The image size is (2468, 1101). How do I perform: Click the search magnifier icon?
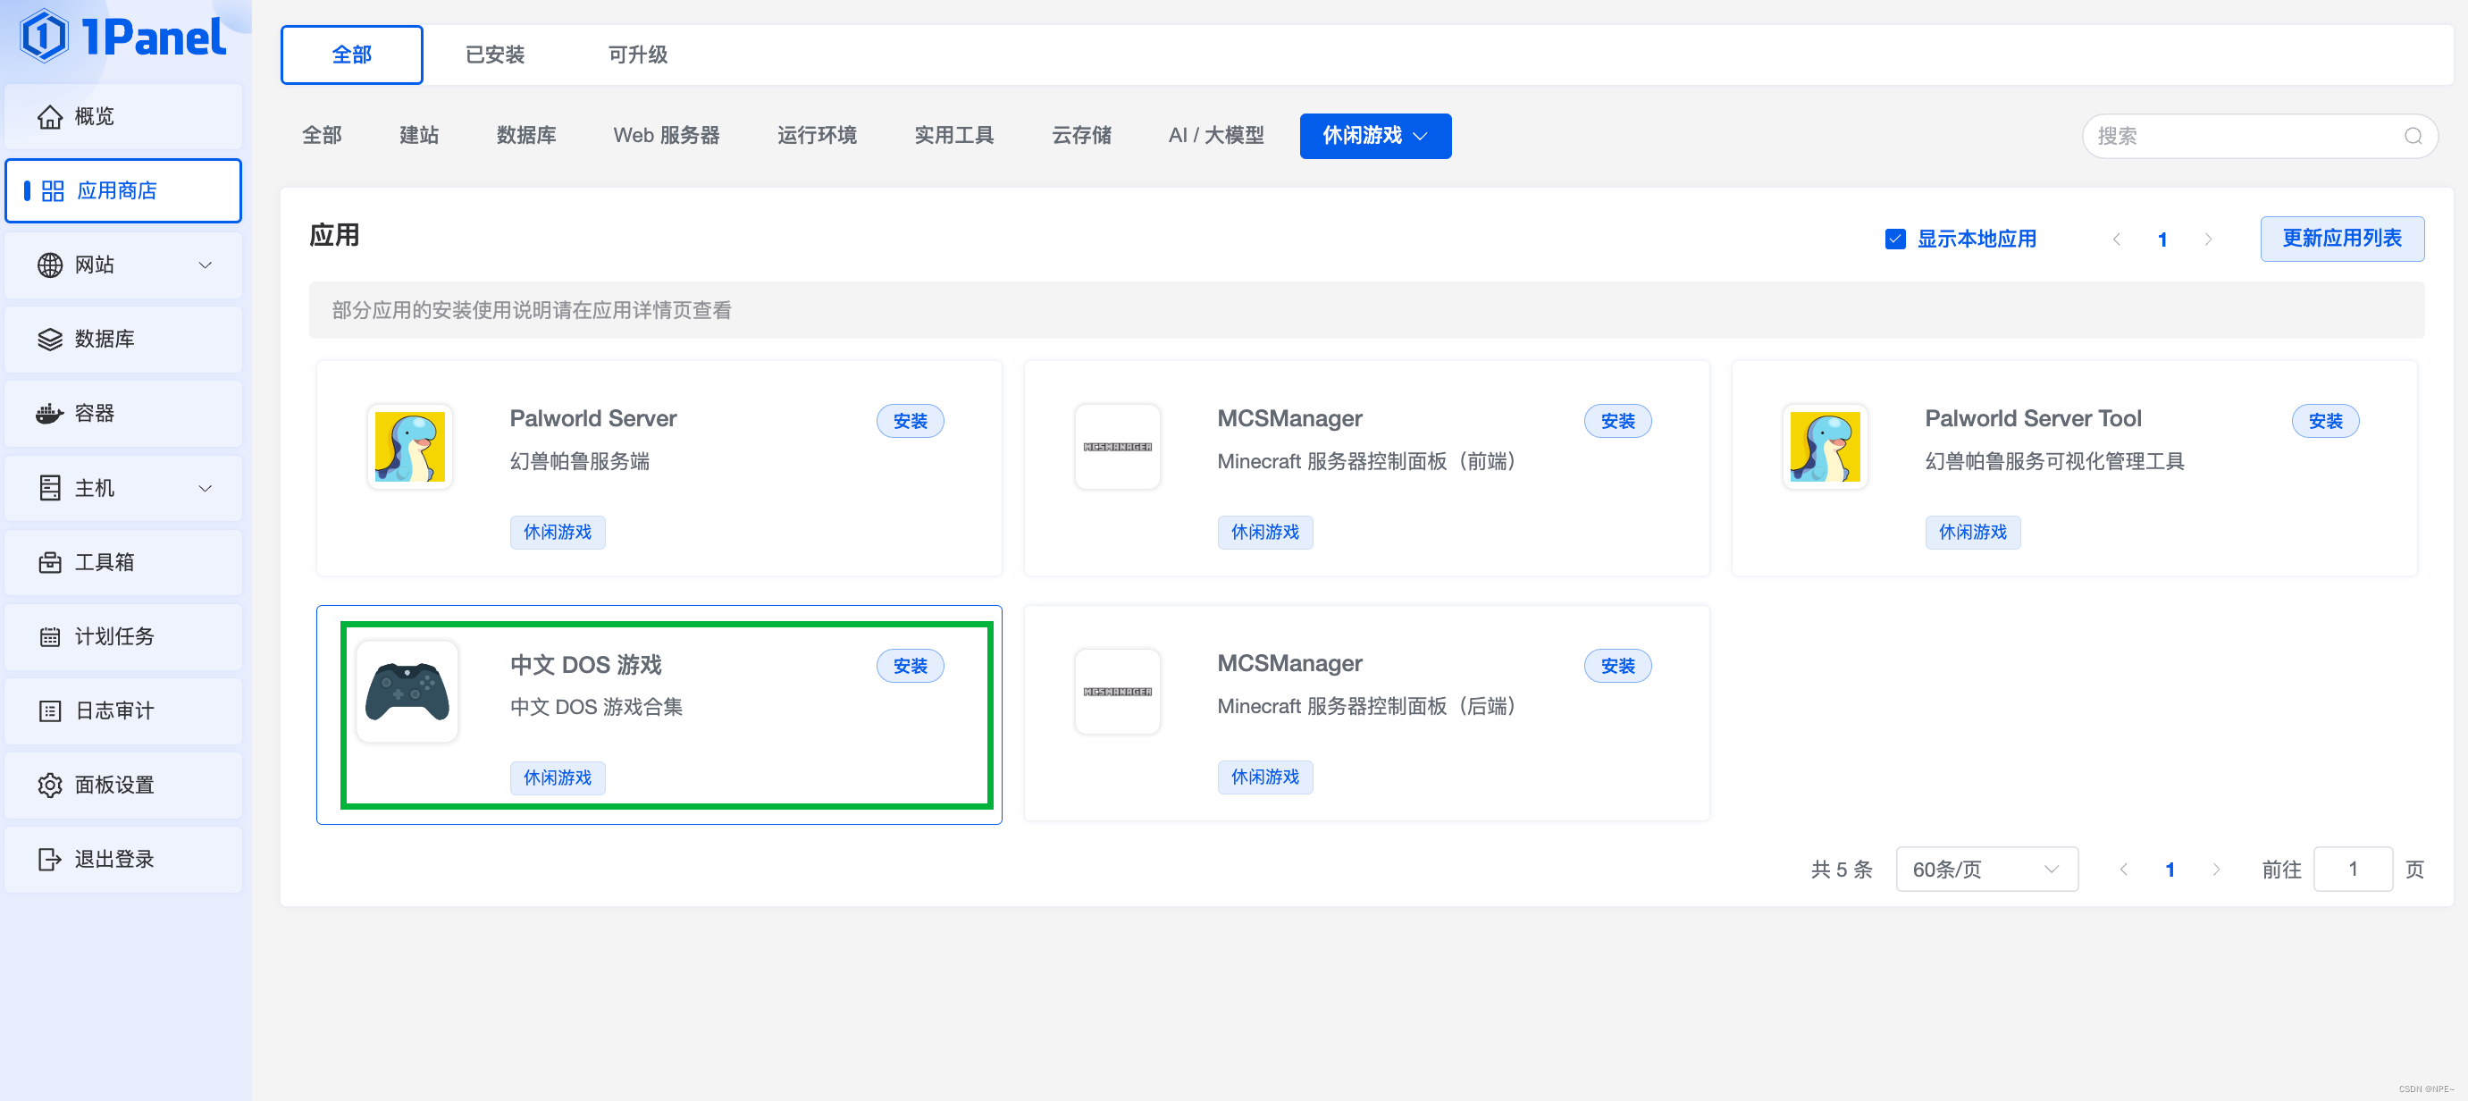(x=2413, y=136)
